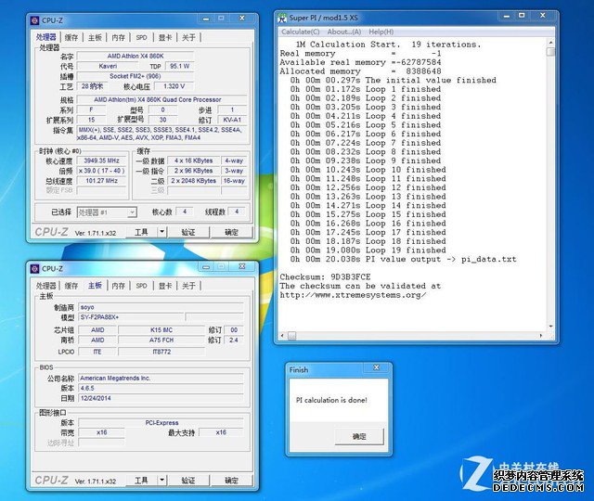Open the Help(H) menu in Super PI

point(381,32)
